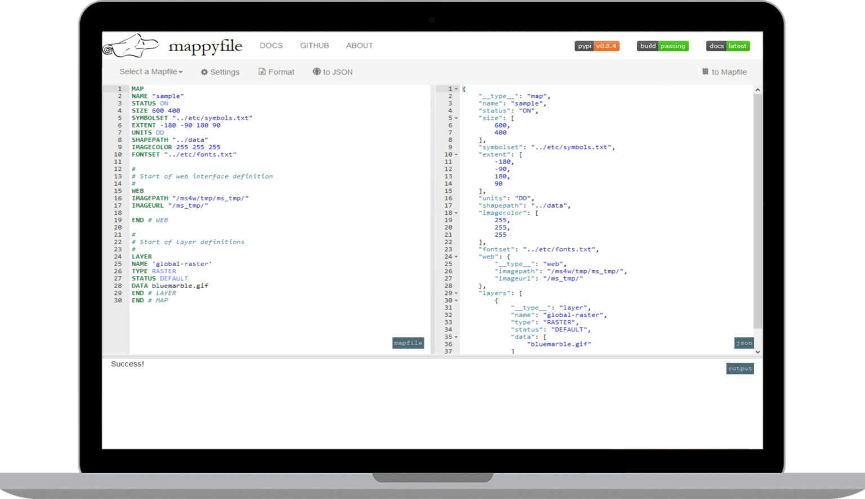Click "__type__": "layer" in the JSON editor
Screen dimensions: 865x499
[551, 308]
